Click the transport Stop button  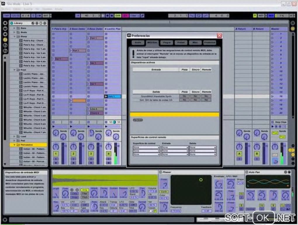pyautogui.click(x=108, y=15)
